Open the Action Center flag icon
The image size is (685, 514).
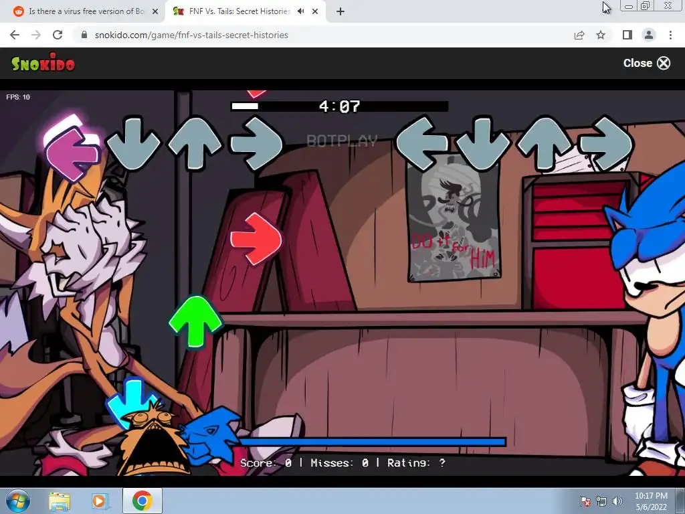point(585,501)
